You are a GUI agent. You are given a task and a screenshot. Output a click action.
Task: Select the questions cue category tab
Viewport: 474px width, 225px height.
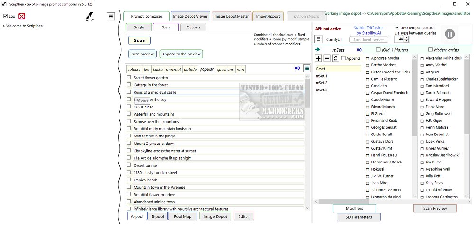[x=225, y=69]
